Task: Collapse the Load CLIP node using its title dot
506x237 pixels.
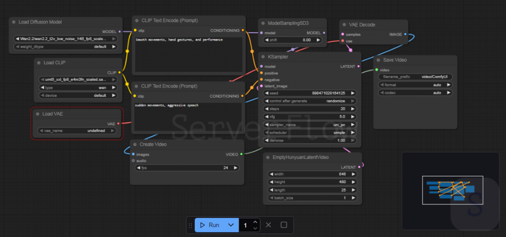Action: tap(39, 63)
